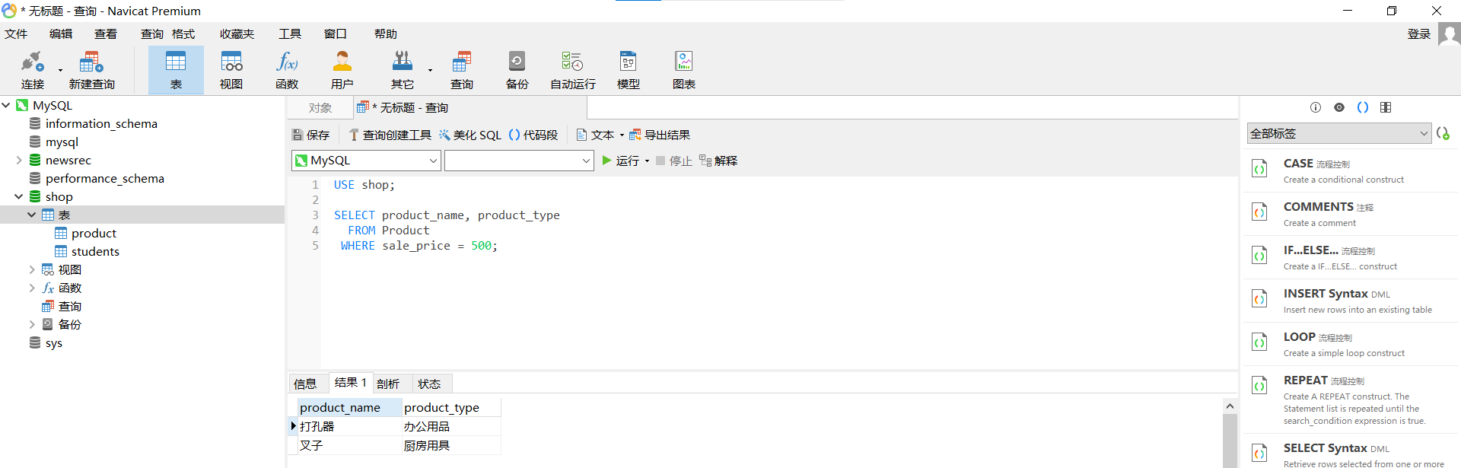Switch to the Info (信息) result tab
This screenshot has width=1461, height=468.
305,384
